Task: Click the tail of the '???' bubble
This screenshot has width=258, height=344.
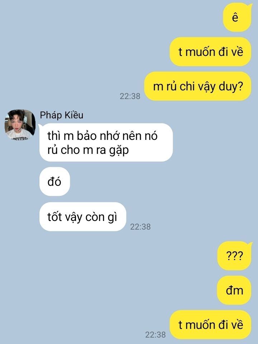Action: click(250, 244)
